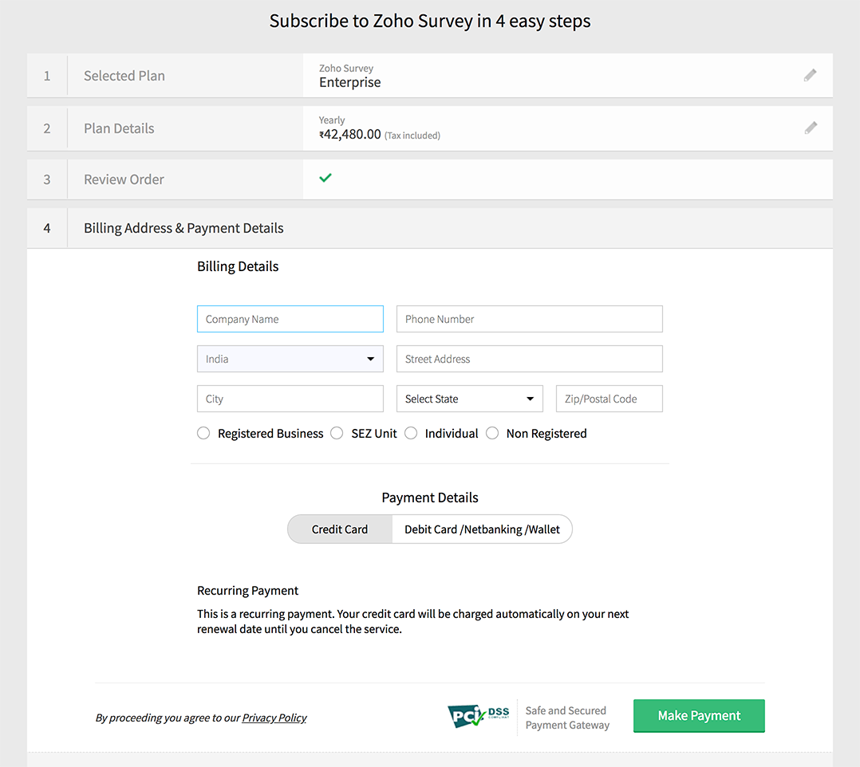Edit the Plan Details via pencil icon
The width and height of the screenshot is (860, 767).
point(811,128)
